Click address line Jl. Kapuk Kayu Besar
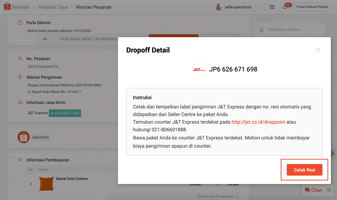 point(54,92)
